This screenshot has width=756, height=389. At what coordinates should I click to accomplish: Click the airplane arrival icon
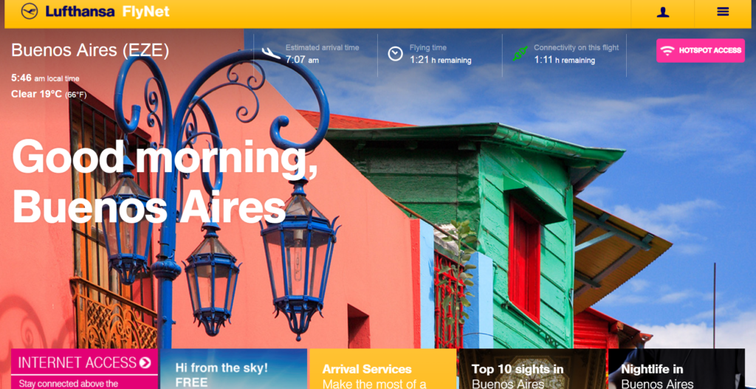tap(271, 53)
